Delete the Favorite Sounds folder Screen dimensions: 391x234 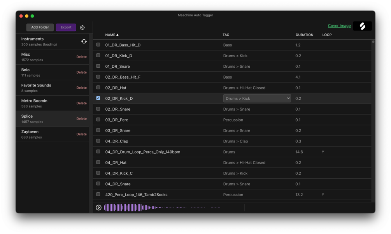[82, 88]
